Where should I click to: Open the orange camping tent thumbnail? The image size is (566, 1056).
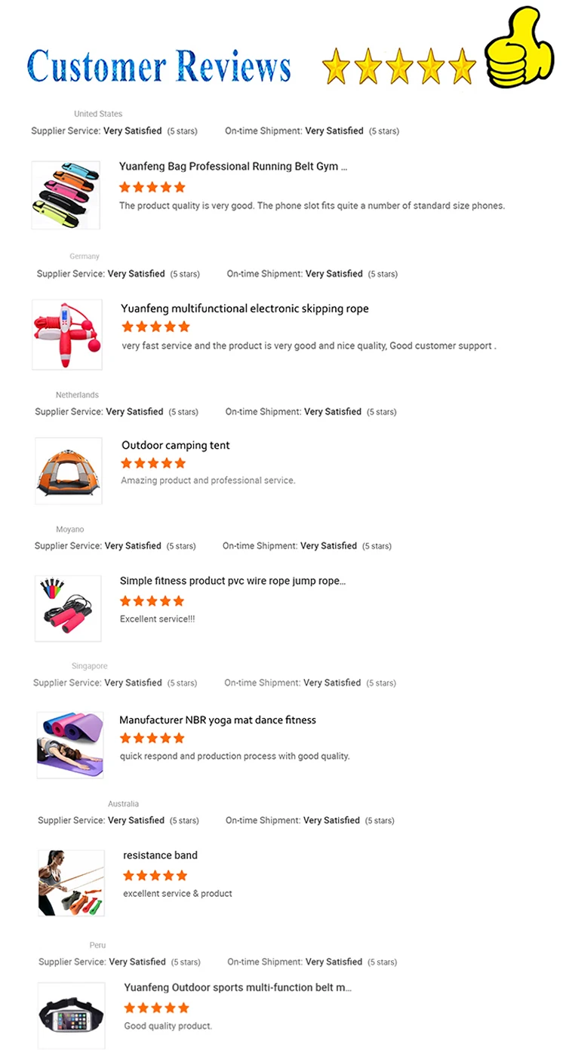(x=69, y=471)
